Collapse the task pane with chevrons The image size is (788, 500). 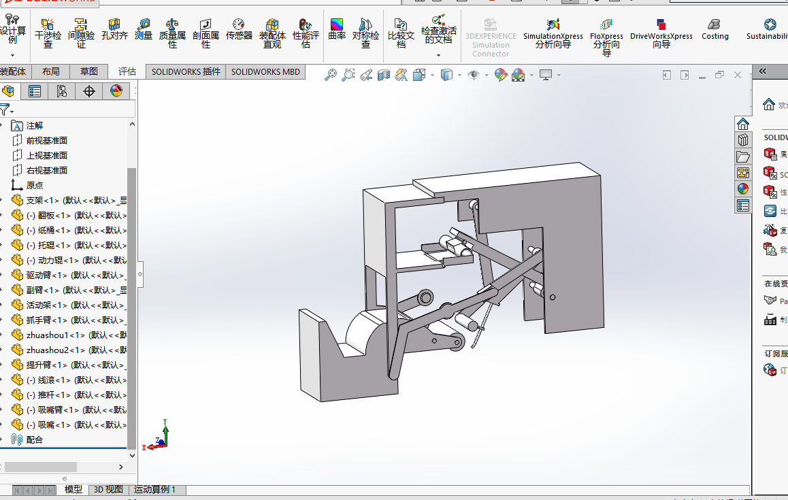pos(762,71)
